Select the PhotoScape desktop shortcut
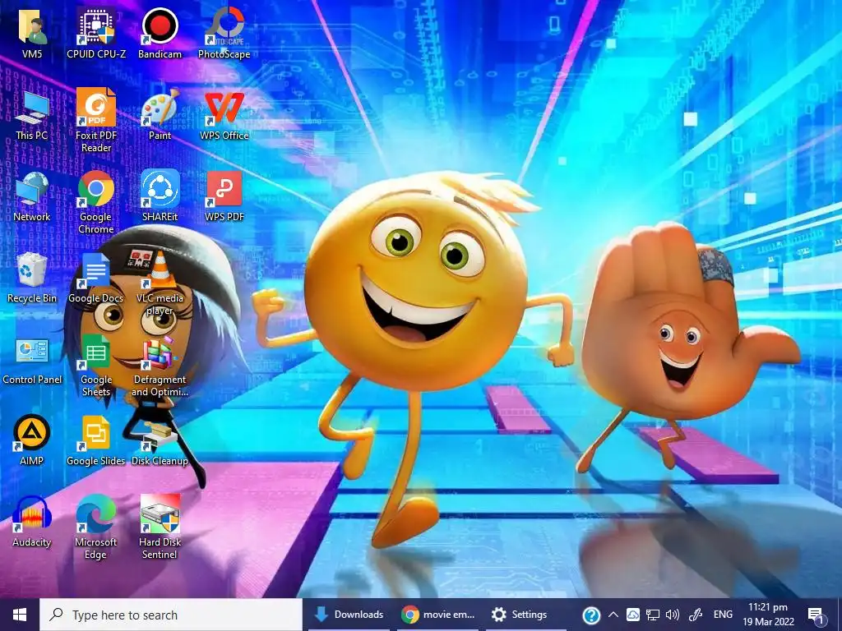 pos(224,33)
